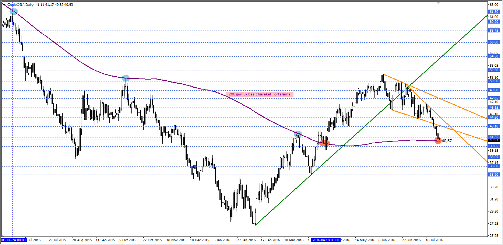Viewport: 503px width, 245px height.
Task: Click the 31.20 price scale value
Action: (x=494, y=199)
